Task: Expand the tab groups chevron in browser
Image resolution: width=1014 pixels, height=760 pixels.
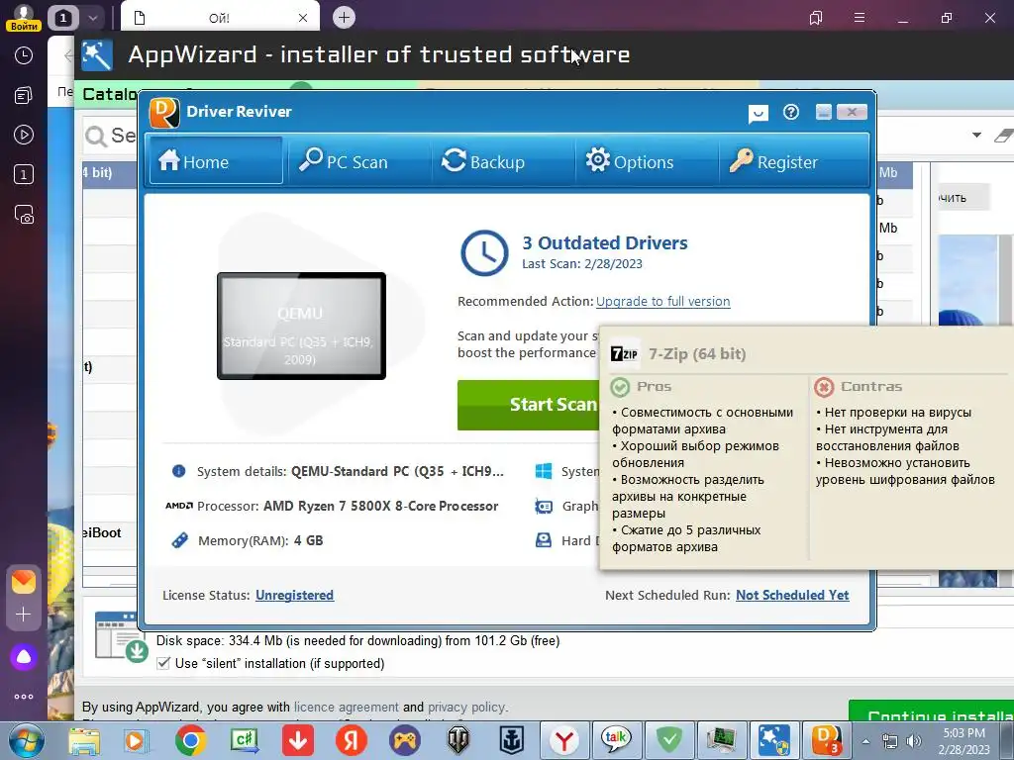Action: (x=92, y=18)
